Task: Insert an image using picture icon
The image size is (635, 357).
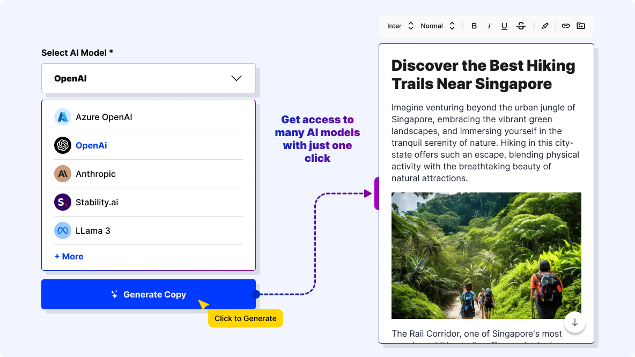Action: click(x=581, y=26)
